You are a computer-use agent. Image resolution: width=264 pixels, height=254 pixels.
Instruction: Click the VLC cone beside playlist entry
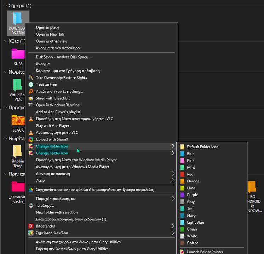(31, 119)
